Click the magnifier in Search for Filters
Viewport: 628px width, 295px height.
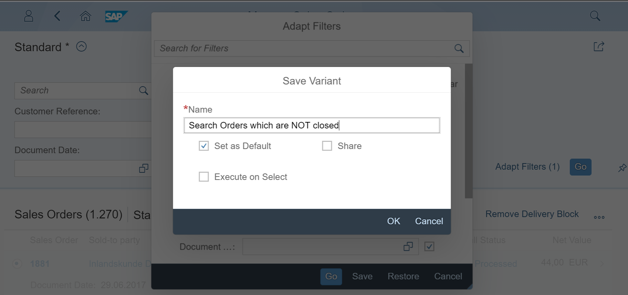coord(459,48)
